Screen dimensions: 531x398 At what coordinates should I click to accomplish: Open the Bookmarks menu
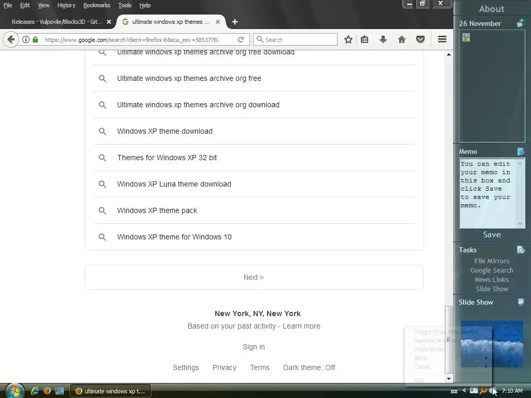coord(96,5)
